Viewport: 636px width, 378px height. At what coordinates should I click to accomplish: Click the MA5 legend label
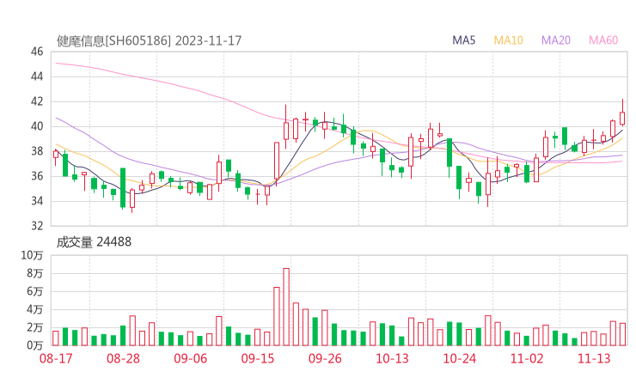tap(463, 40)
